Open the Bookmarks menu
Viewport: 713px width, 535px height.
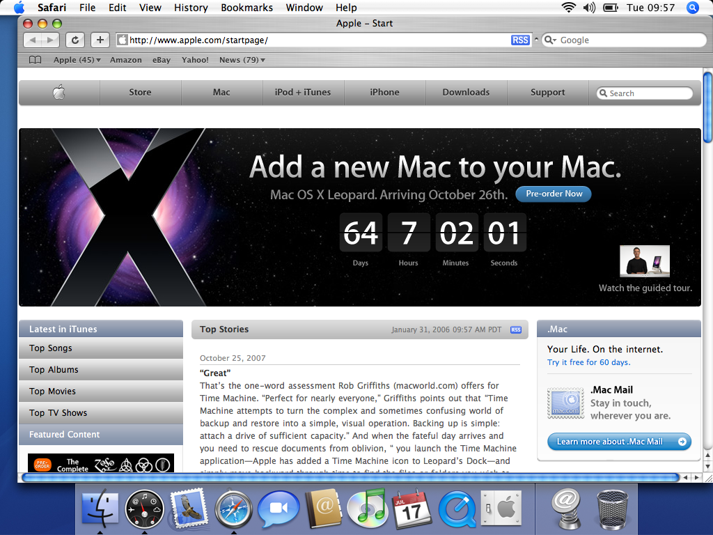tap(247, 8)
